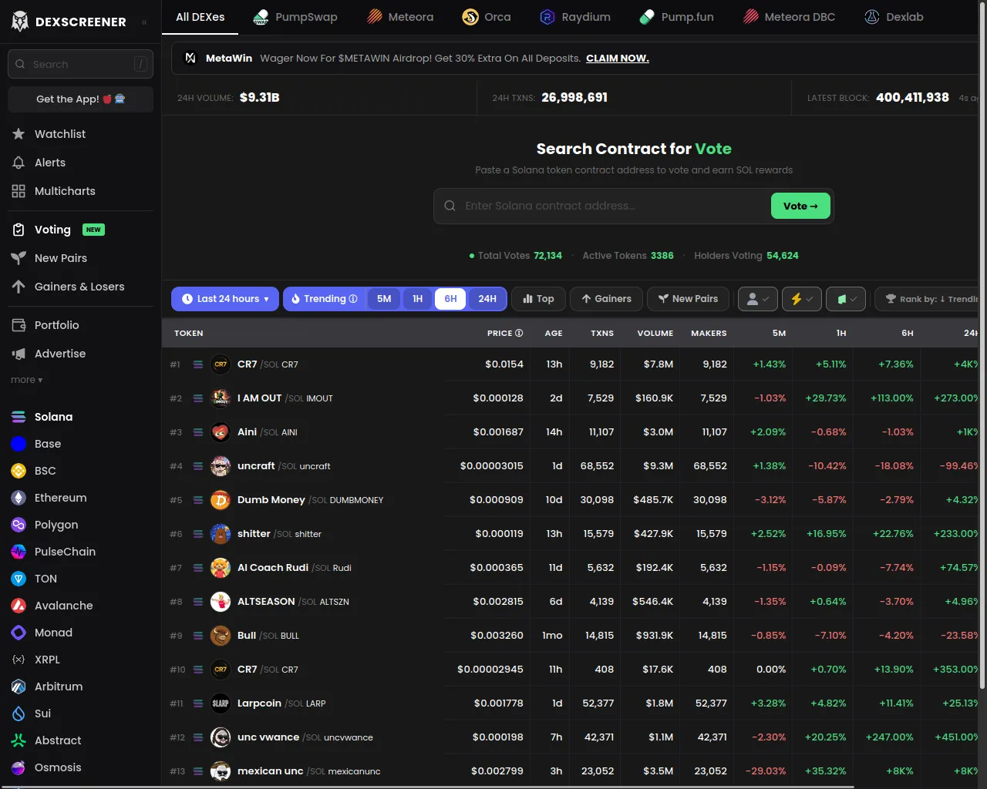The width and height of the screenshot is (987, 789).
Task: Select the Sui chain icon
Action: 19,713
